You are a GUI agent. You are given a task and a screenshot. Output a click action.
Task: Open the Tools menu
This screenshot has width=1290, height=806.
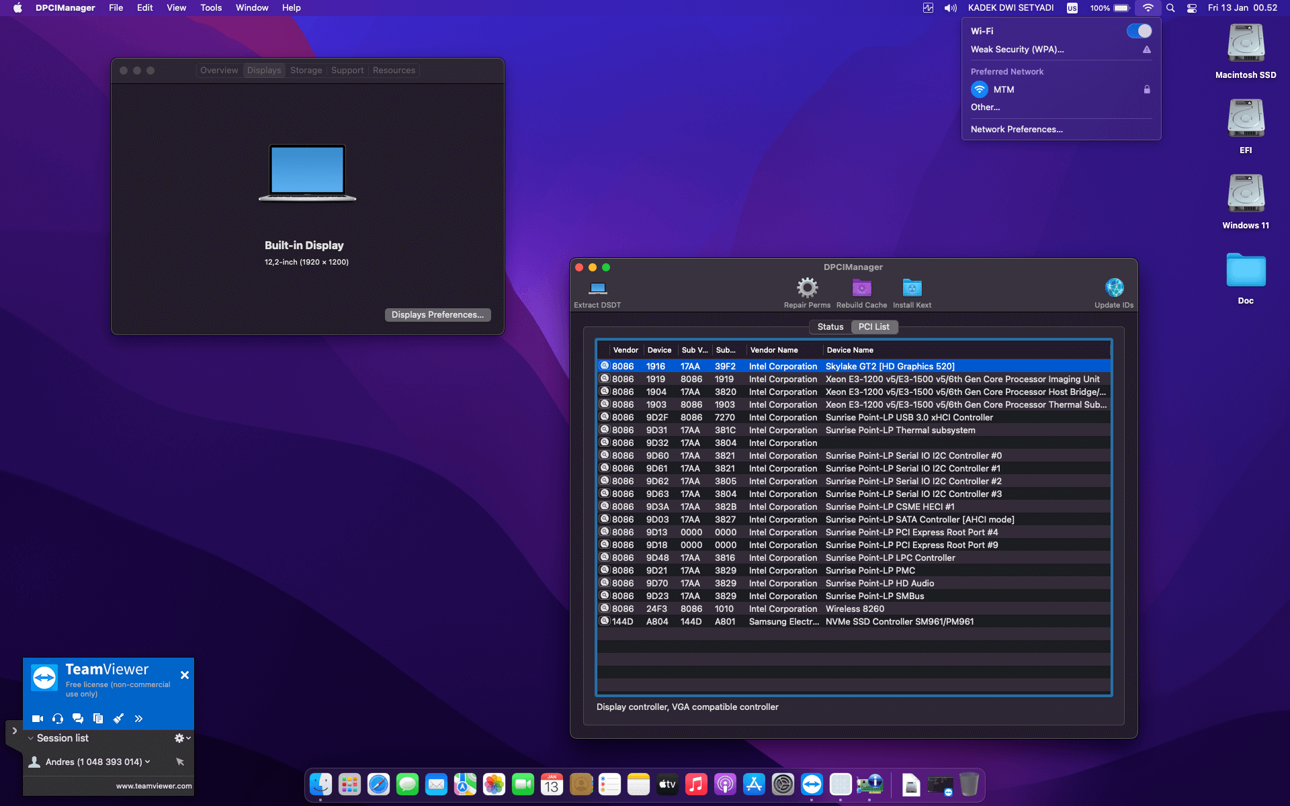(x=211, y=8)
